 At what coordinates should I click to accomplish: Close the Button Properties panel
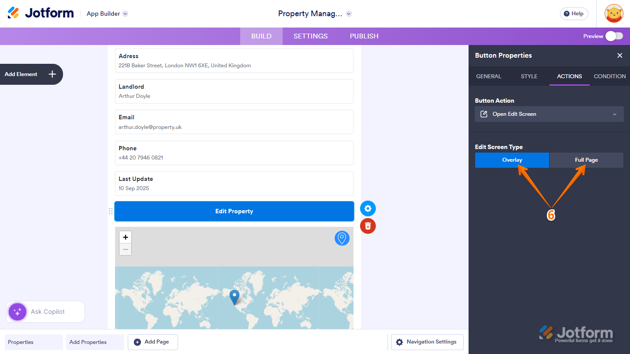point(619,56)
